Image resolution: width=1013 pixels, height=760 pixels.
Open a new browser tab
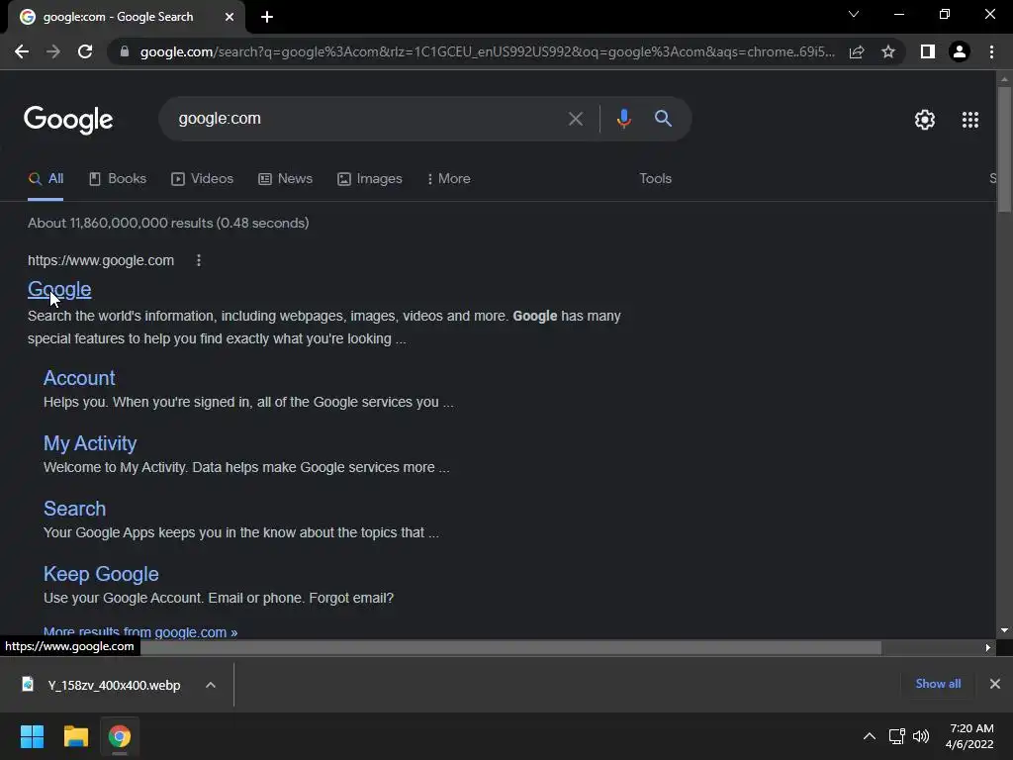tap(267, 17)
